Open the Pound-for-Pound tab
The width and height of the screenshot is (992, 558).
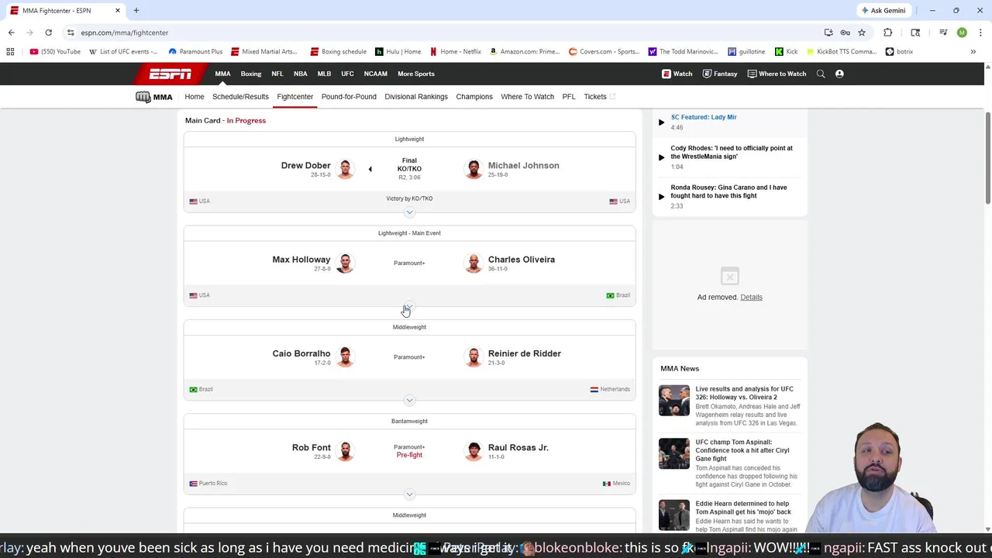coord(349,97)
